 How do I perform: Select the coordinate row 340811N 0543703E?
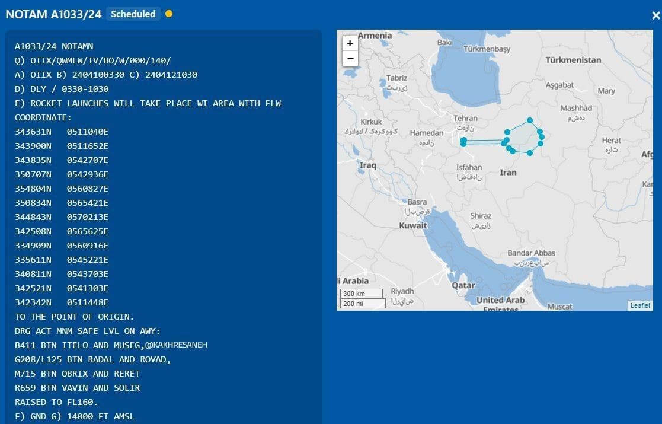(x=62, y=274)
